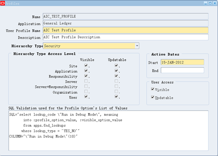This screenshot has width=218, height=156.
Task: Click the Oracle logo icon in title bar
Action: [x=2, y=3]
